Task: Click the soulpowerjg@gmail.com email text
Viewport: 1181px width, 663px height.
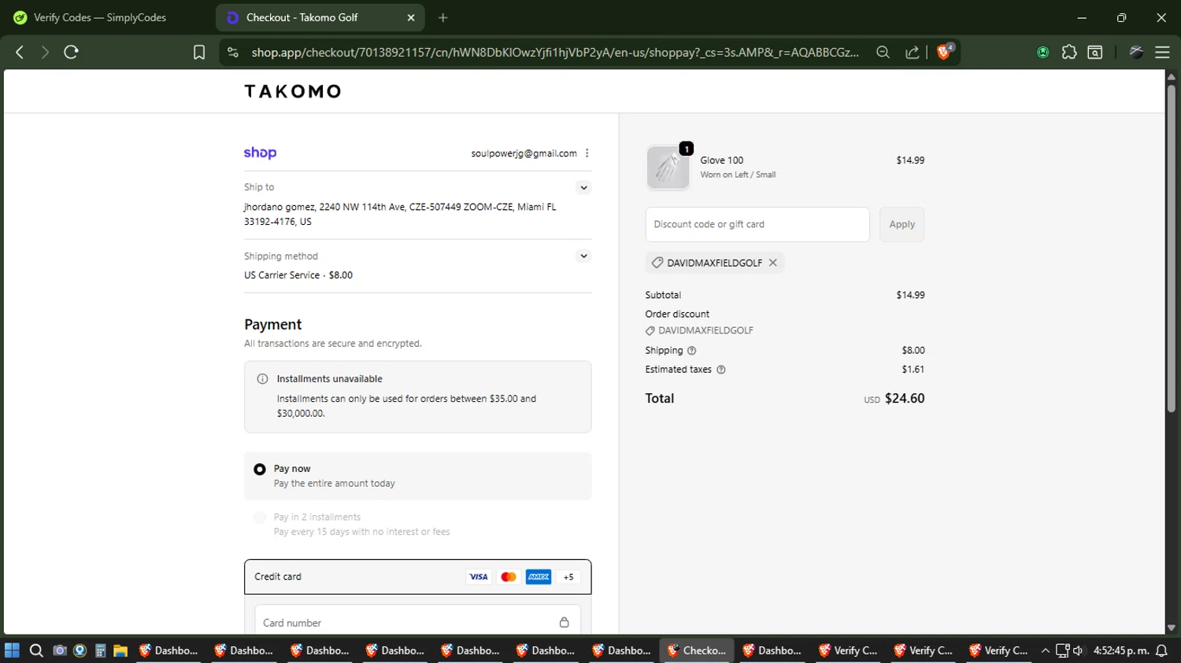Action: (x=524, y=153)
